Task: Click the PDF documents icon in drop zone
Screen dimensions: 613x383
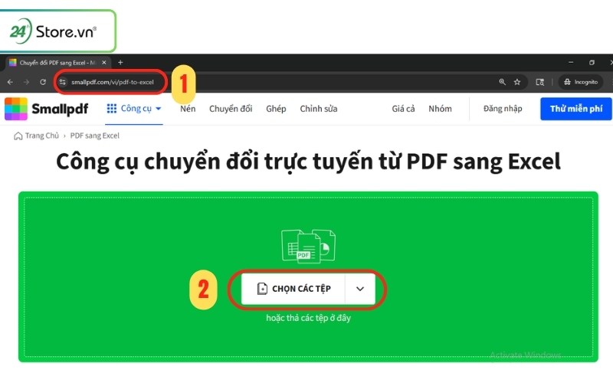Action: (x=309, y=246)
